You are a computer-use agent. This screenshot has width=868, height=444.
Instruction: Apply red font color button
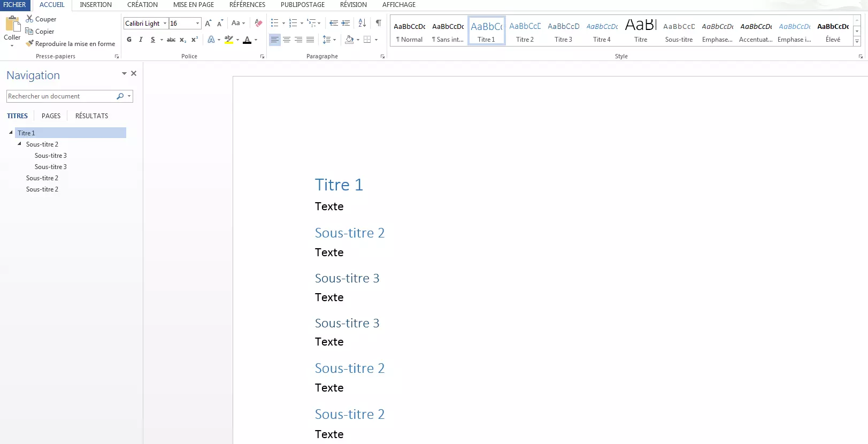pos(247,40)
